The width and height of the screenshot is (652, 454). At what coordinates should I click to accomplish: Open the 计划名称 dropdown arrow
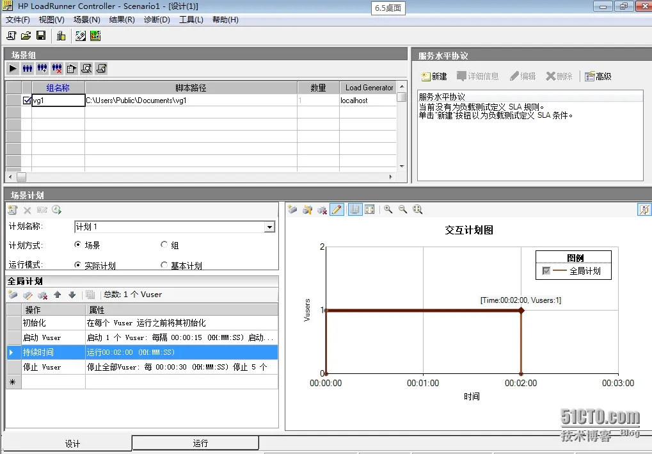point(269,227)
